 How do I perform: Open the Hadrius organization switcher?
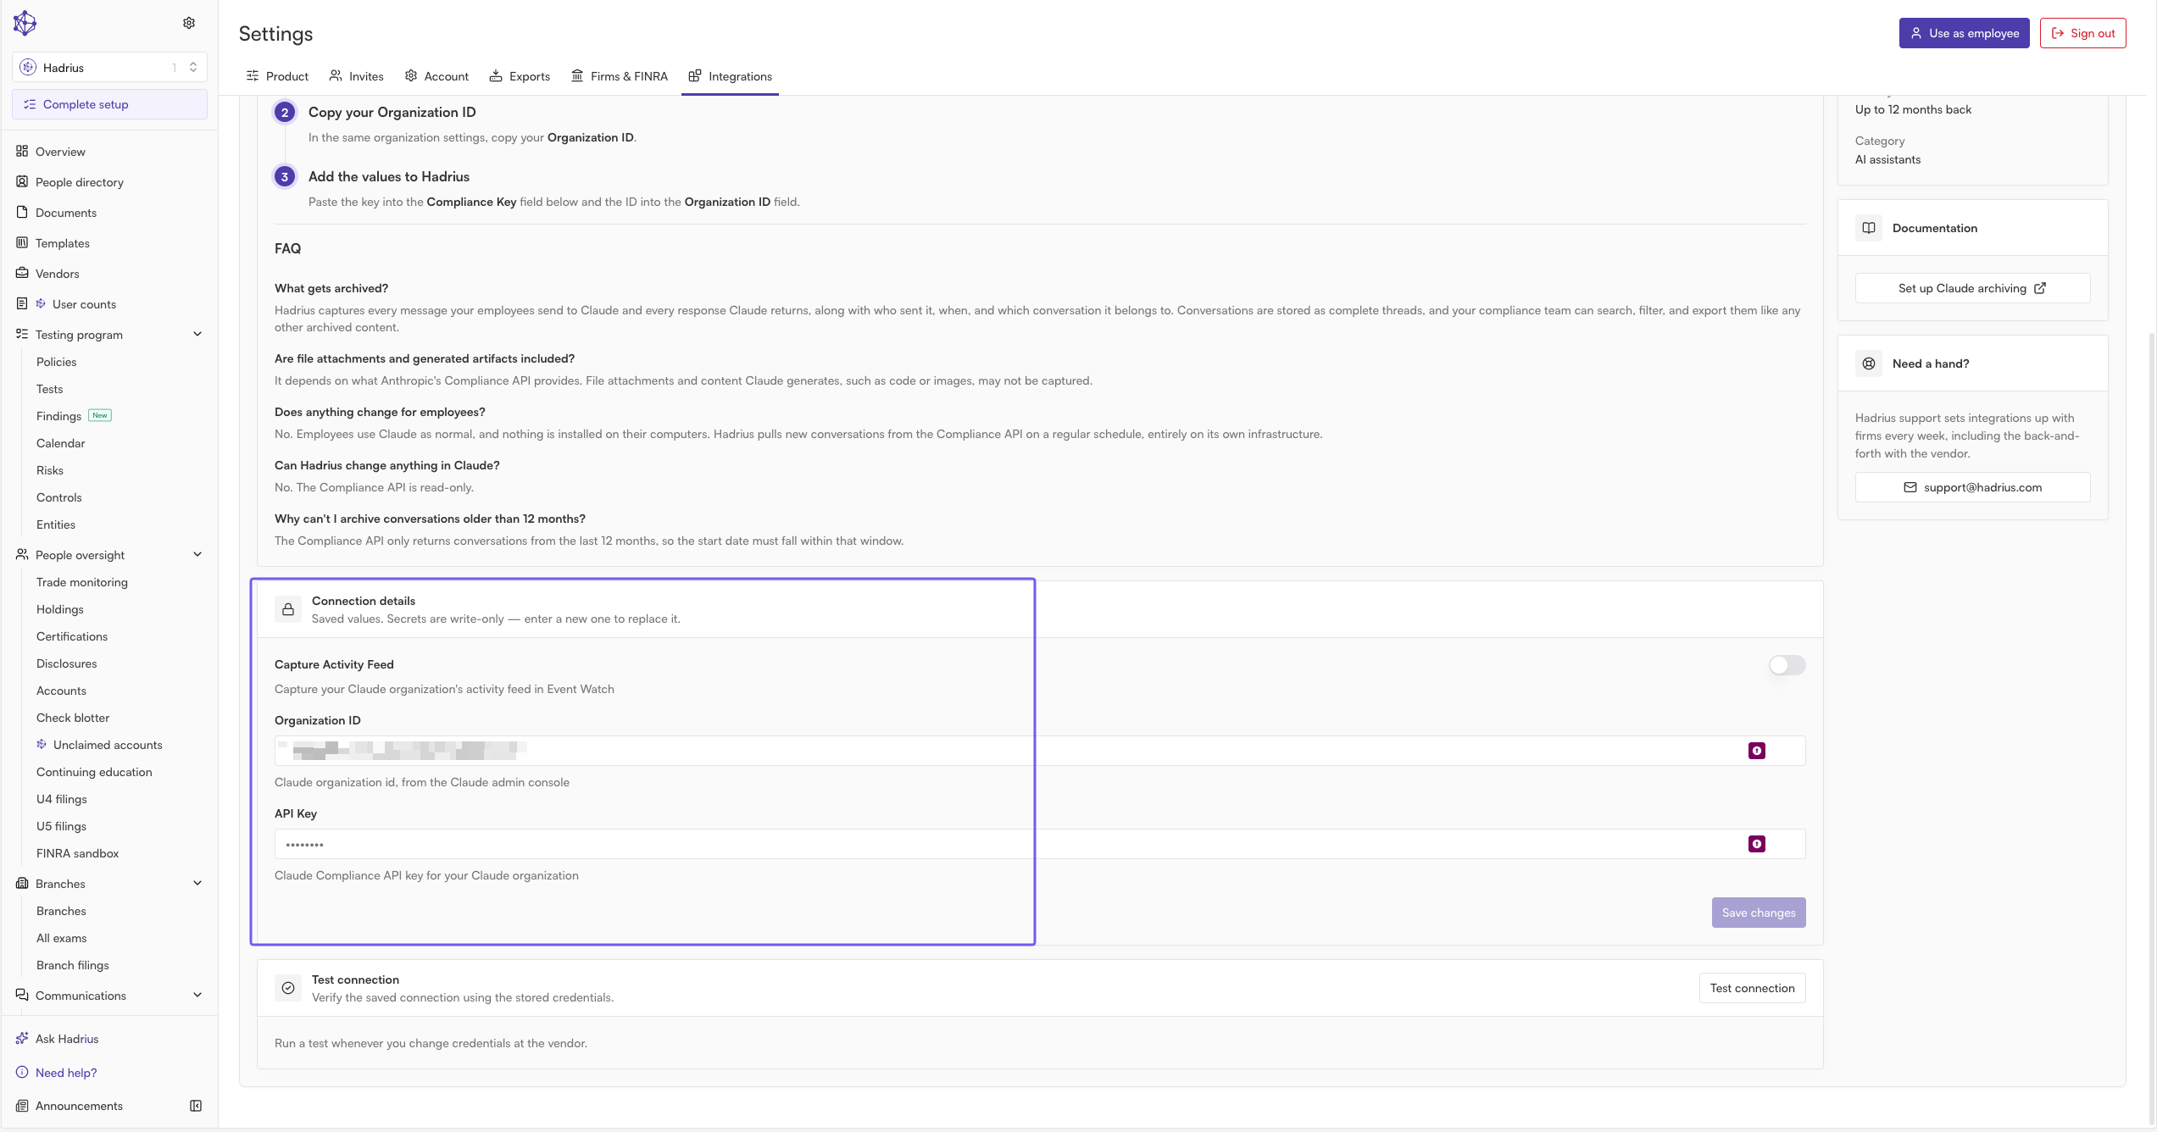pyautogui.click(x=109, y=68)
